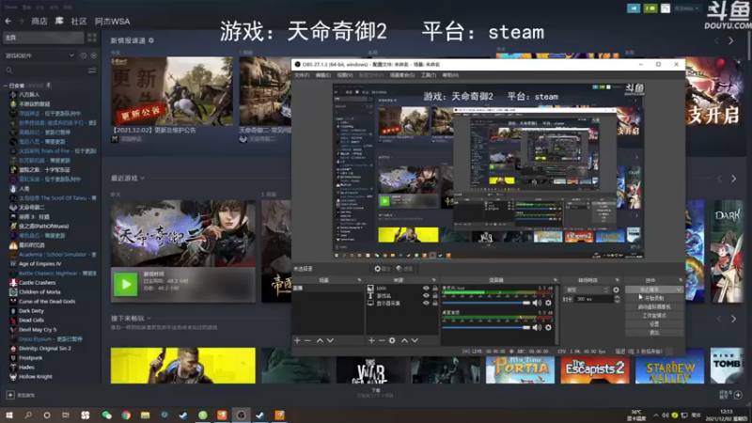Click the recent-activity clock icon in Steam sidebar

(x=84, y=55)
